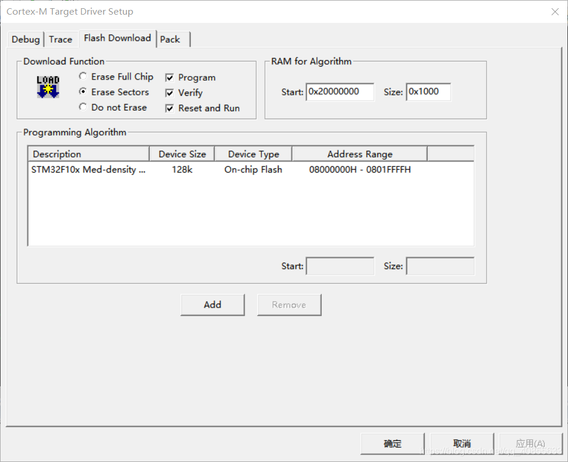Click the LOAD download icon
Image resolution: width=568 pixels, height=462 pixels.
(x=48, y=87)
